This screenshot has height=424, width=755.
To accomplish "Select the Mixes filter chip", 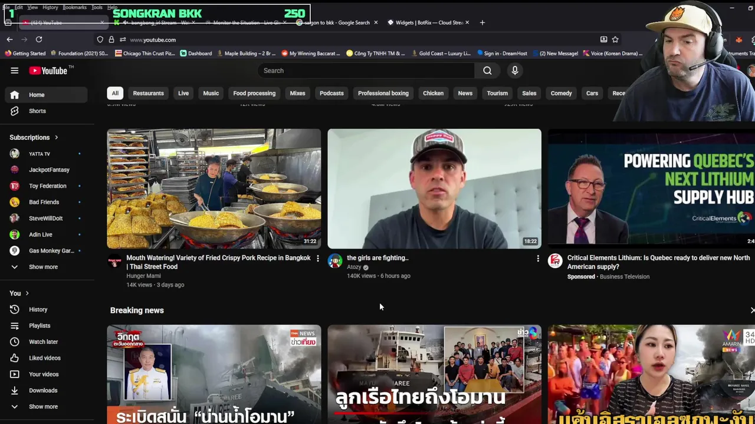I will (297, 93).
